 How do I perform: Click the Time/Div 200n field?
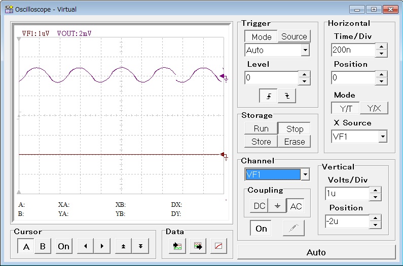point(353,50)
